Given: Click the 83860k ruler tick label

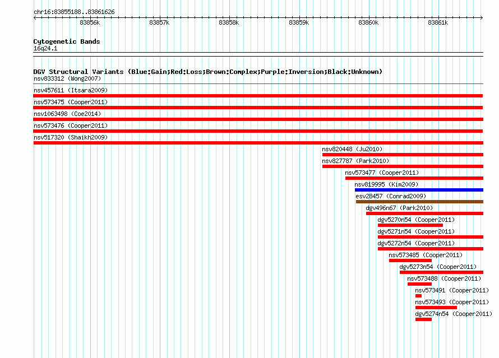Looking at the screenshot, I should (x=368, y=22).
